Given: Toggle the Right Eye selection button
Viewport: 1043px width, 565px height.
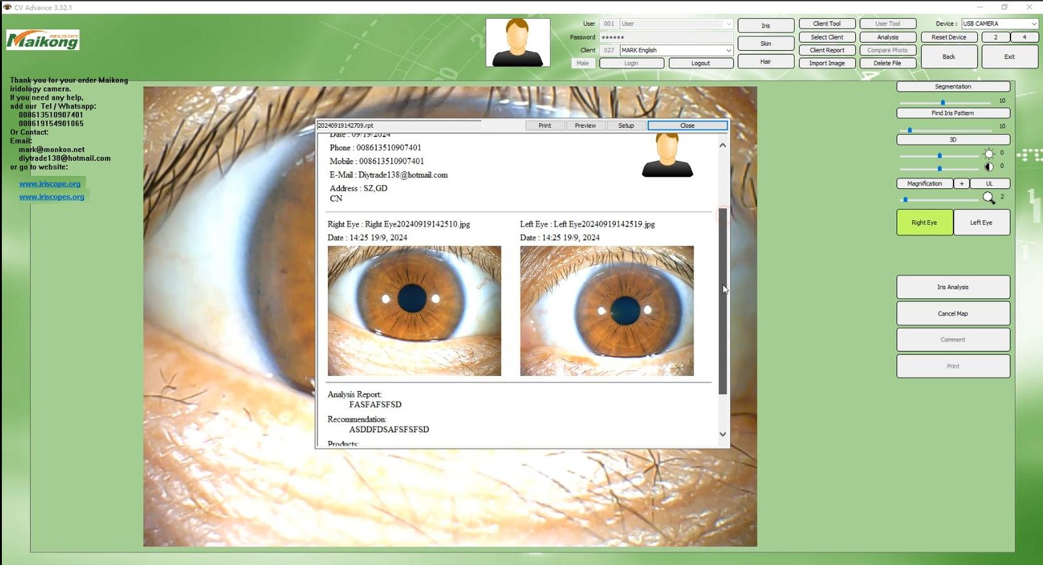Looking at the screenshot, I should tap(924, 222).
